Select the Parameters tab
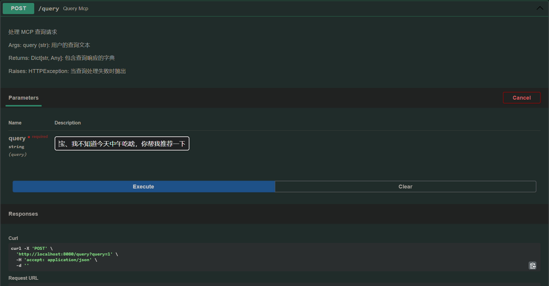Image resolution: width=549 pixels, height=286 pixels. [x=23, y=98]
